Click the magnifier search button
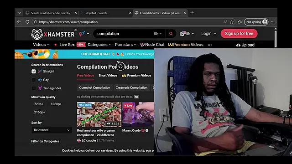292x164 pixels. (171, 34)
